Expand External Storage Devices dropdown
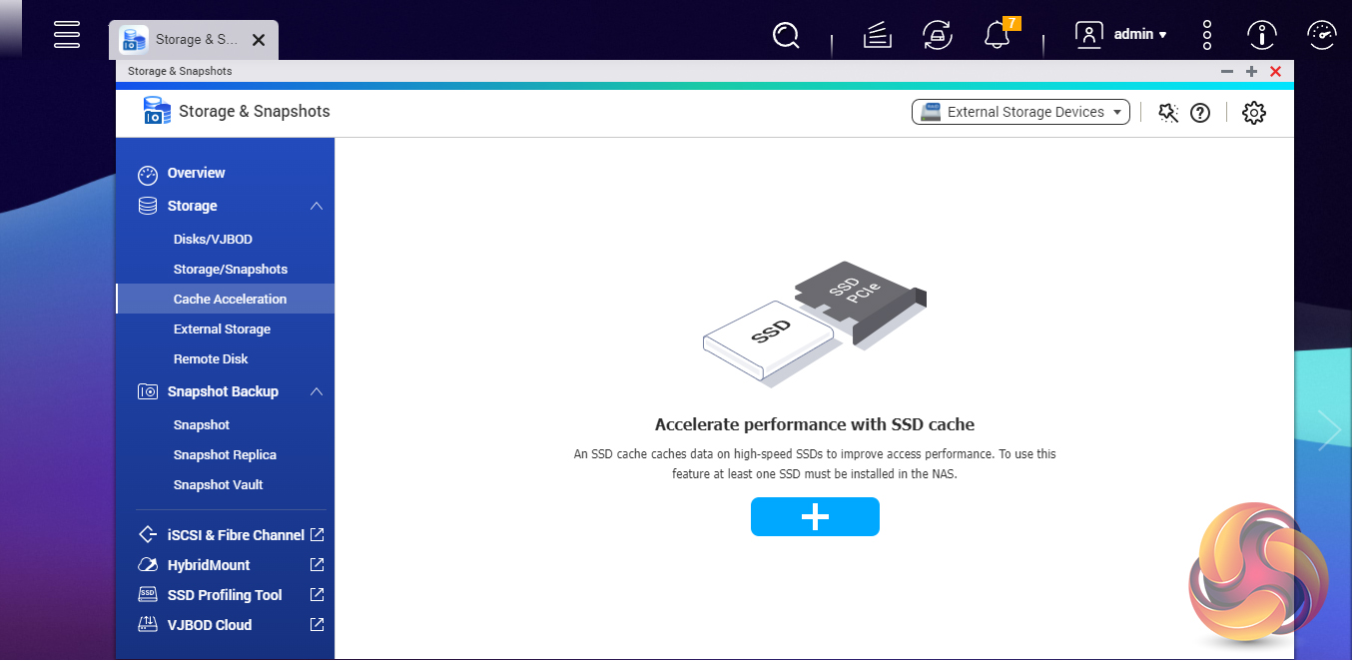This screenshot has width=1352, height=661. 1020,112
